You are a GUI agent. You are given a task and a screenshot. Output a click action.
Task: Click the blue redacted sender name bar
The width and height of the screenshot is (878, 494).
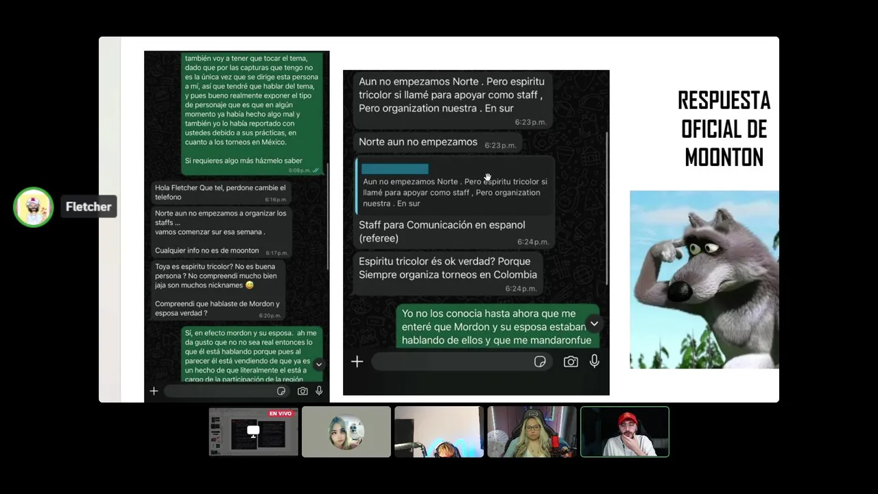coord(394,169)
